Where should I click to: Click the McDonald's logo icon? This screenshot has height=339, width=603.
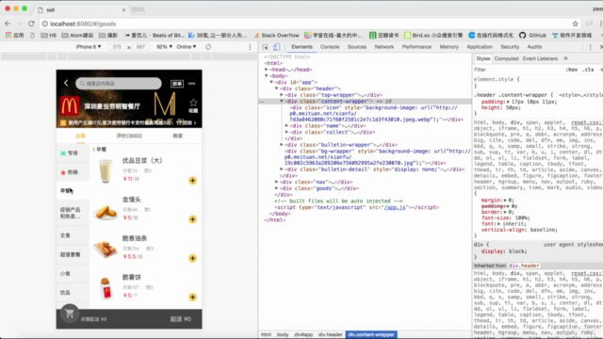tap(70, 106)
